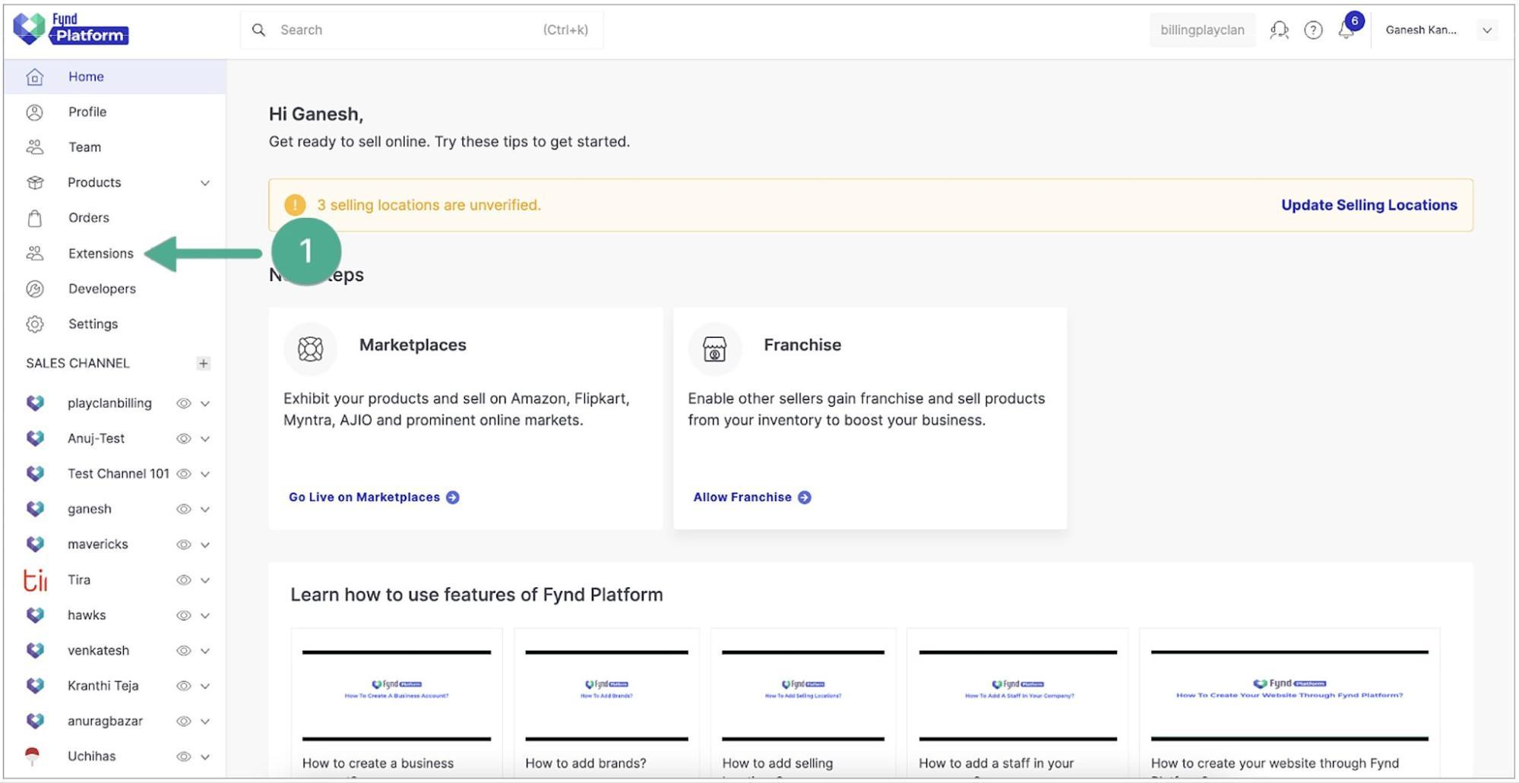Click the warning icon in unverified banner
1519x783 pixels.
(295, 205)
